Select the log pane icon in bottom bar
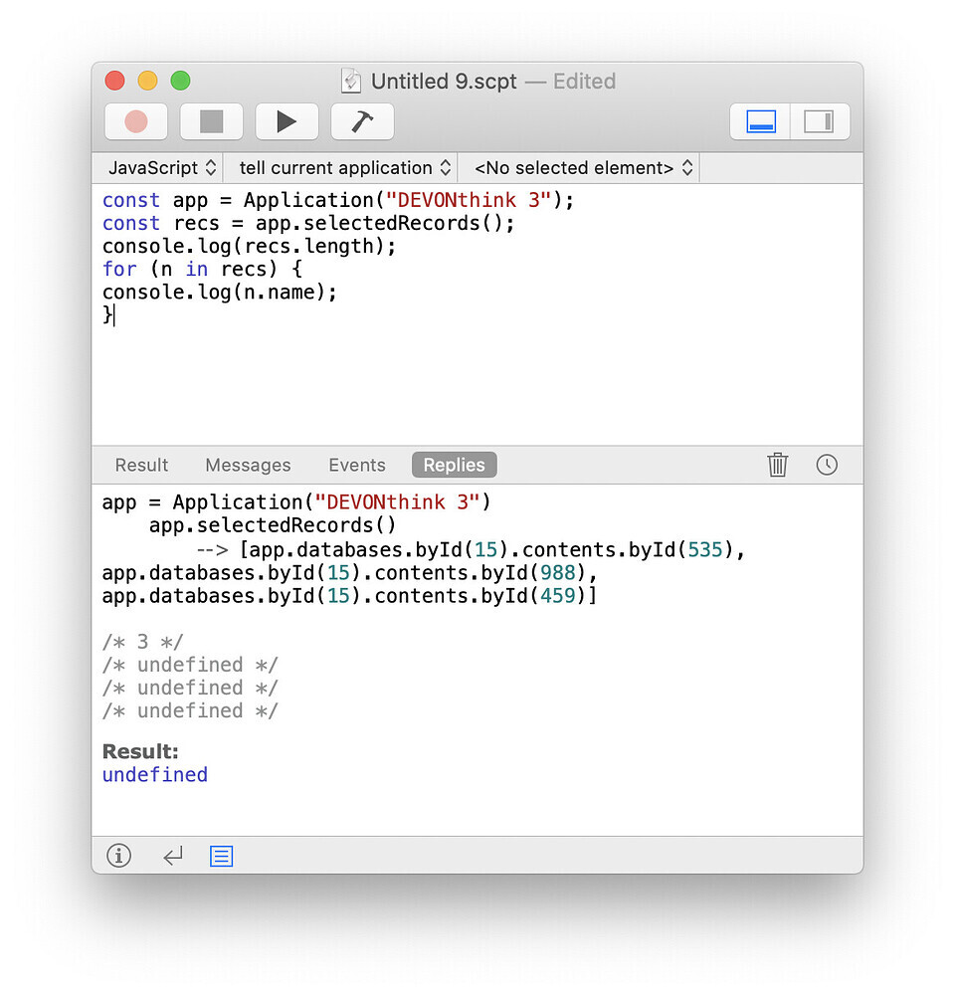955x995 pixels. [221, 856]
